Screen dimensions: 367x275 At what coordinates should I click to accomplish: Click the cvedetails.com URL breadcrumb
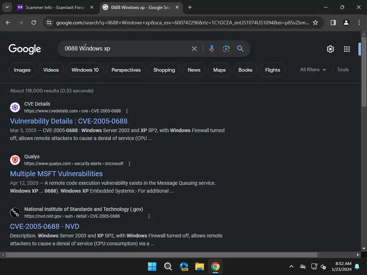pos(72,111)
